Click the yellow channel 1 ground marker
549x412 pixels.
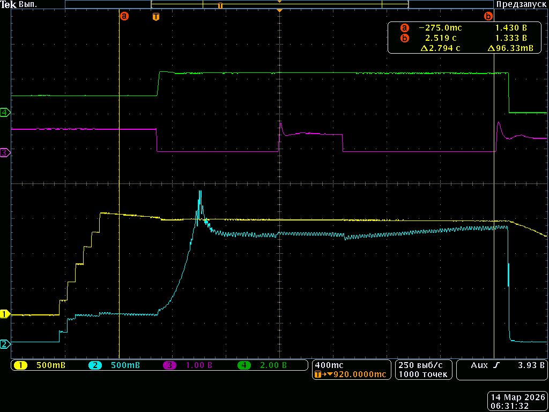(x=5, y=314)
